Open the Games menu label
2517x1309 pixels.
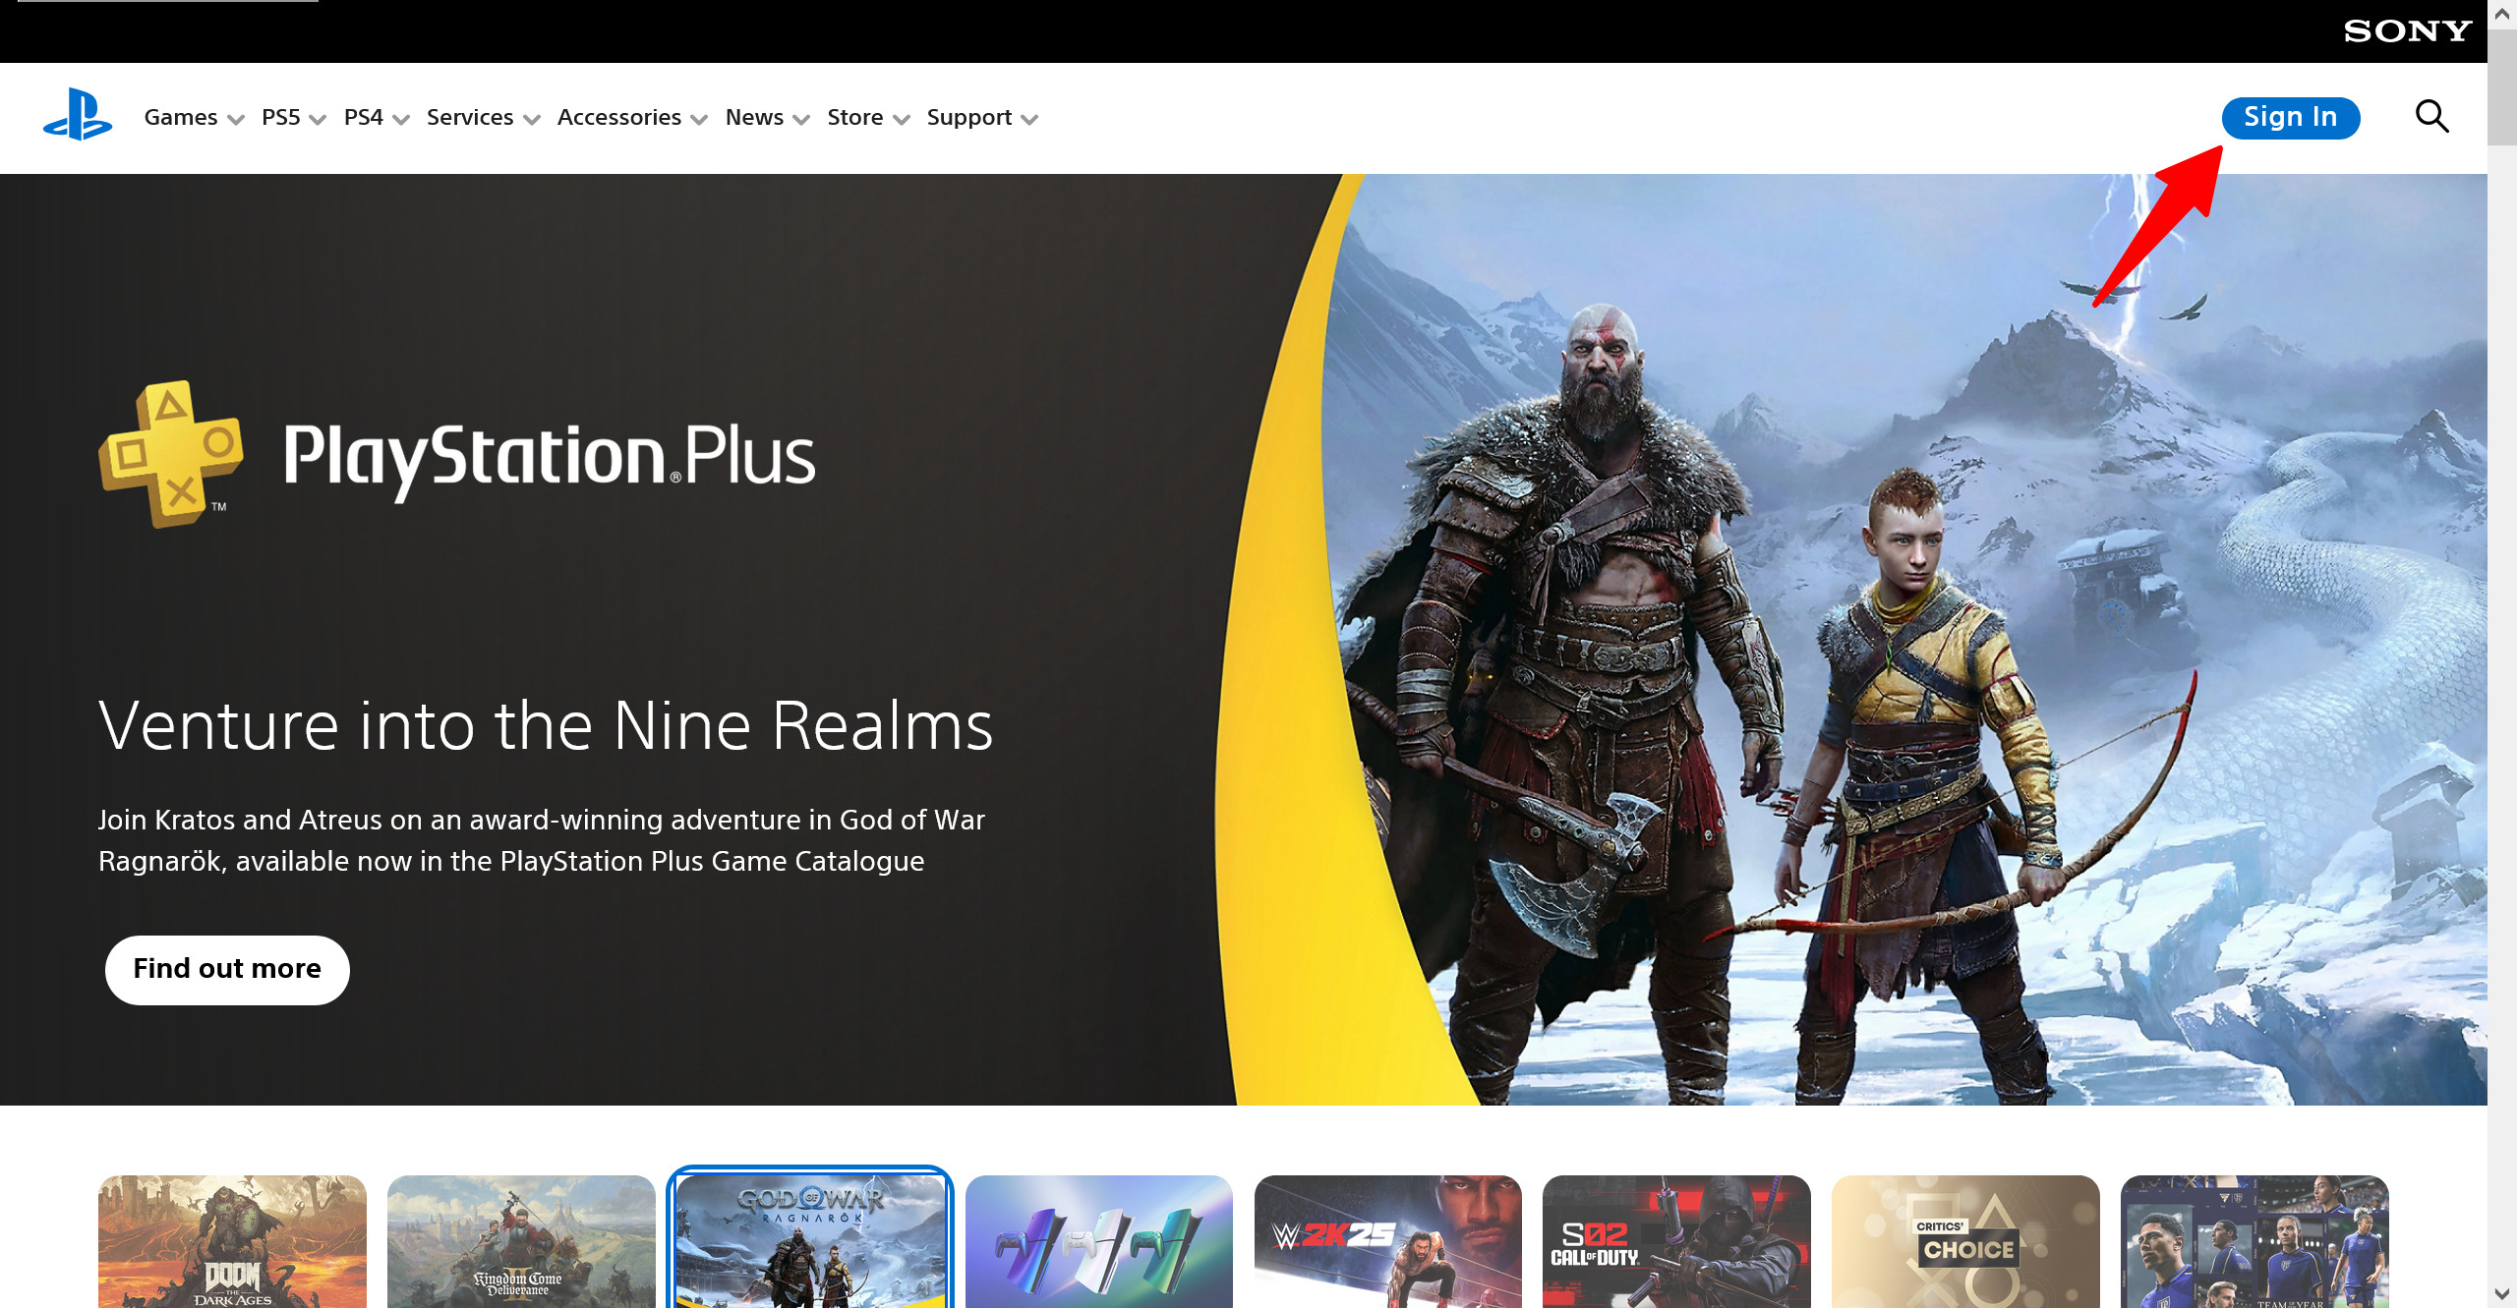[181, 117]
